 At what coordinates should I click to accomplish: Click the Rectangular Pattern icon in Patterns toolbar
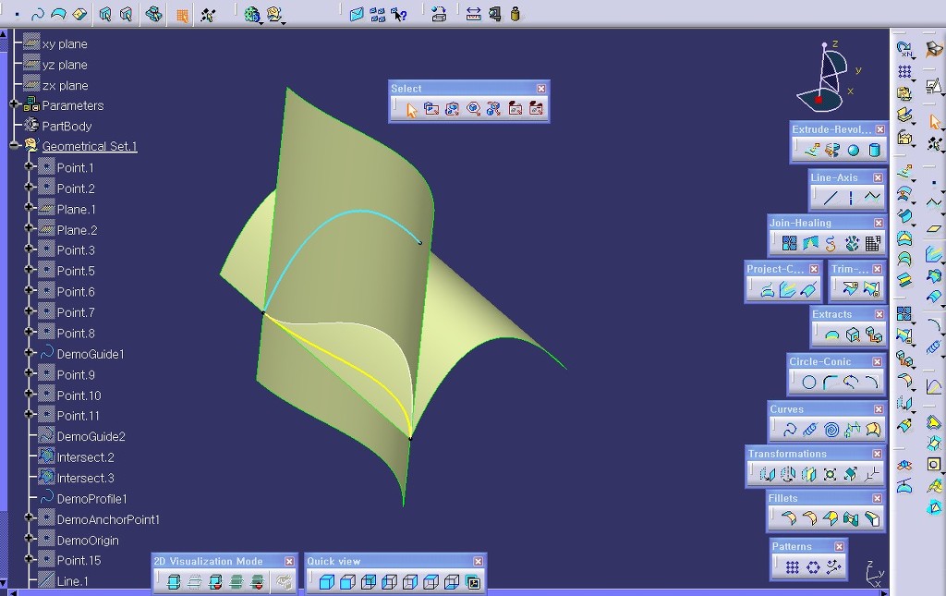tap(792, 567)
